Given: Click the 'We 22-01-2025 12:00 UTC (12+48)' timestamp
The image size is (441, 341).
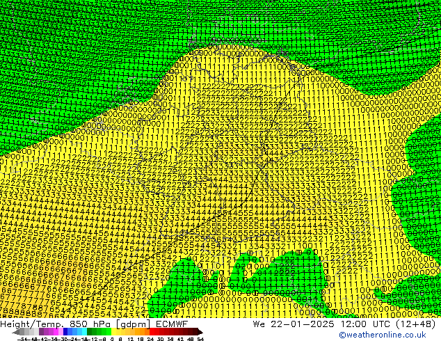Looking at the screenshot, I should click(344, 324).
